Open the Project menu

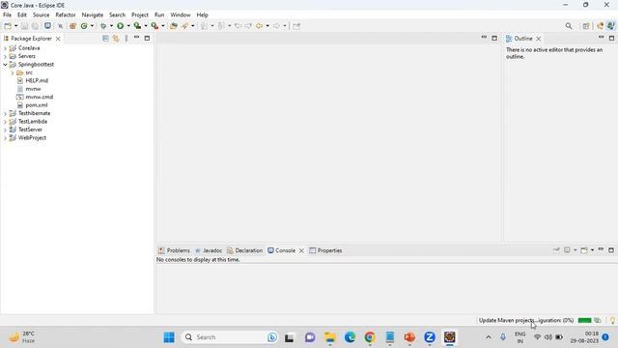[x=140, y=15]
